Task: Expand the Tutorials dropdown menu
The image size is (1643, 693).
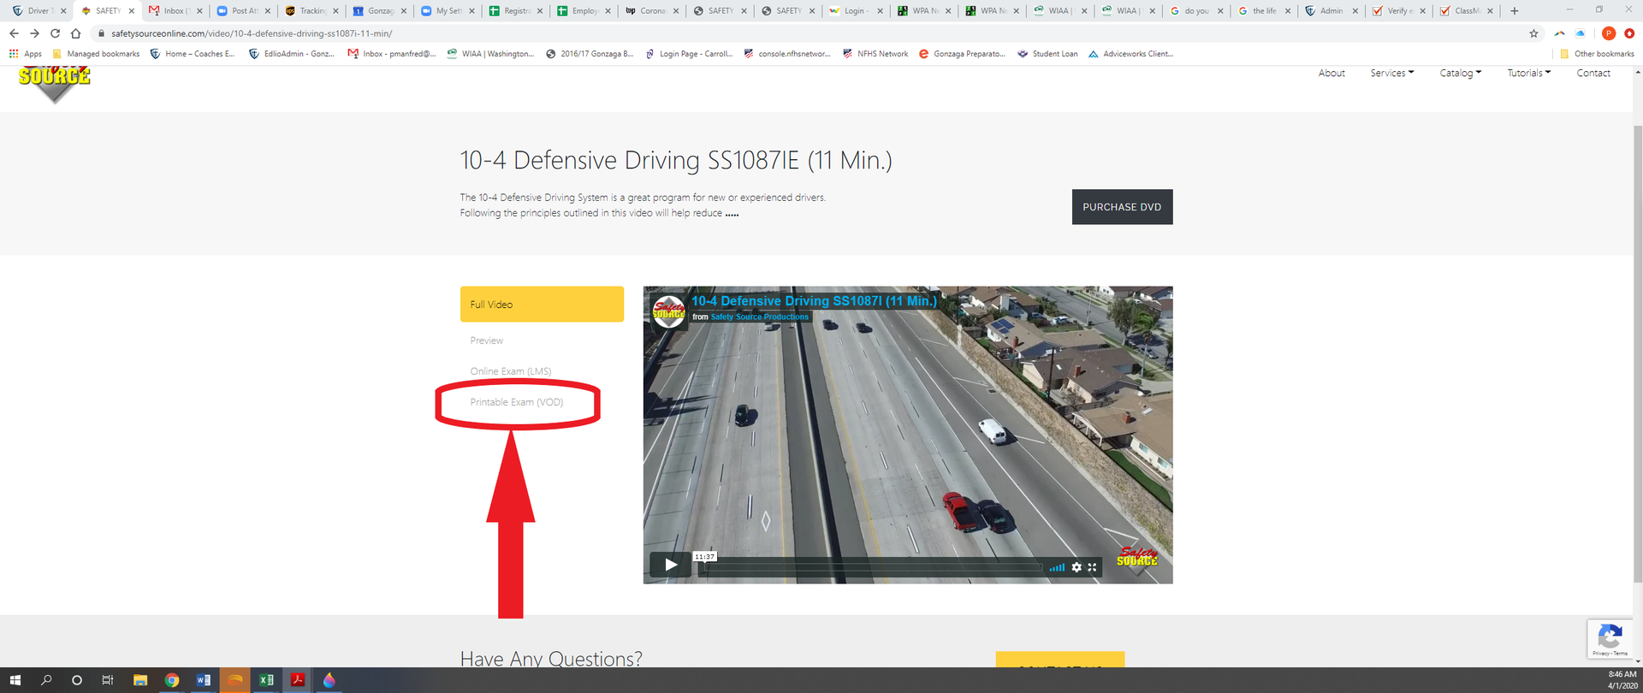Action: (1528, 74)
